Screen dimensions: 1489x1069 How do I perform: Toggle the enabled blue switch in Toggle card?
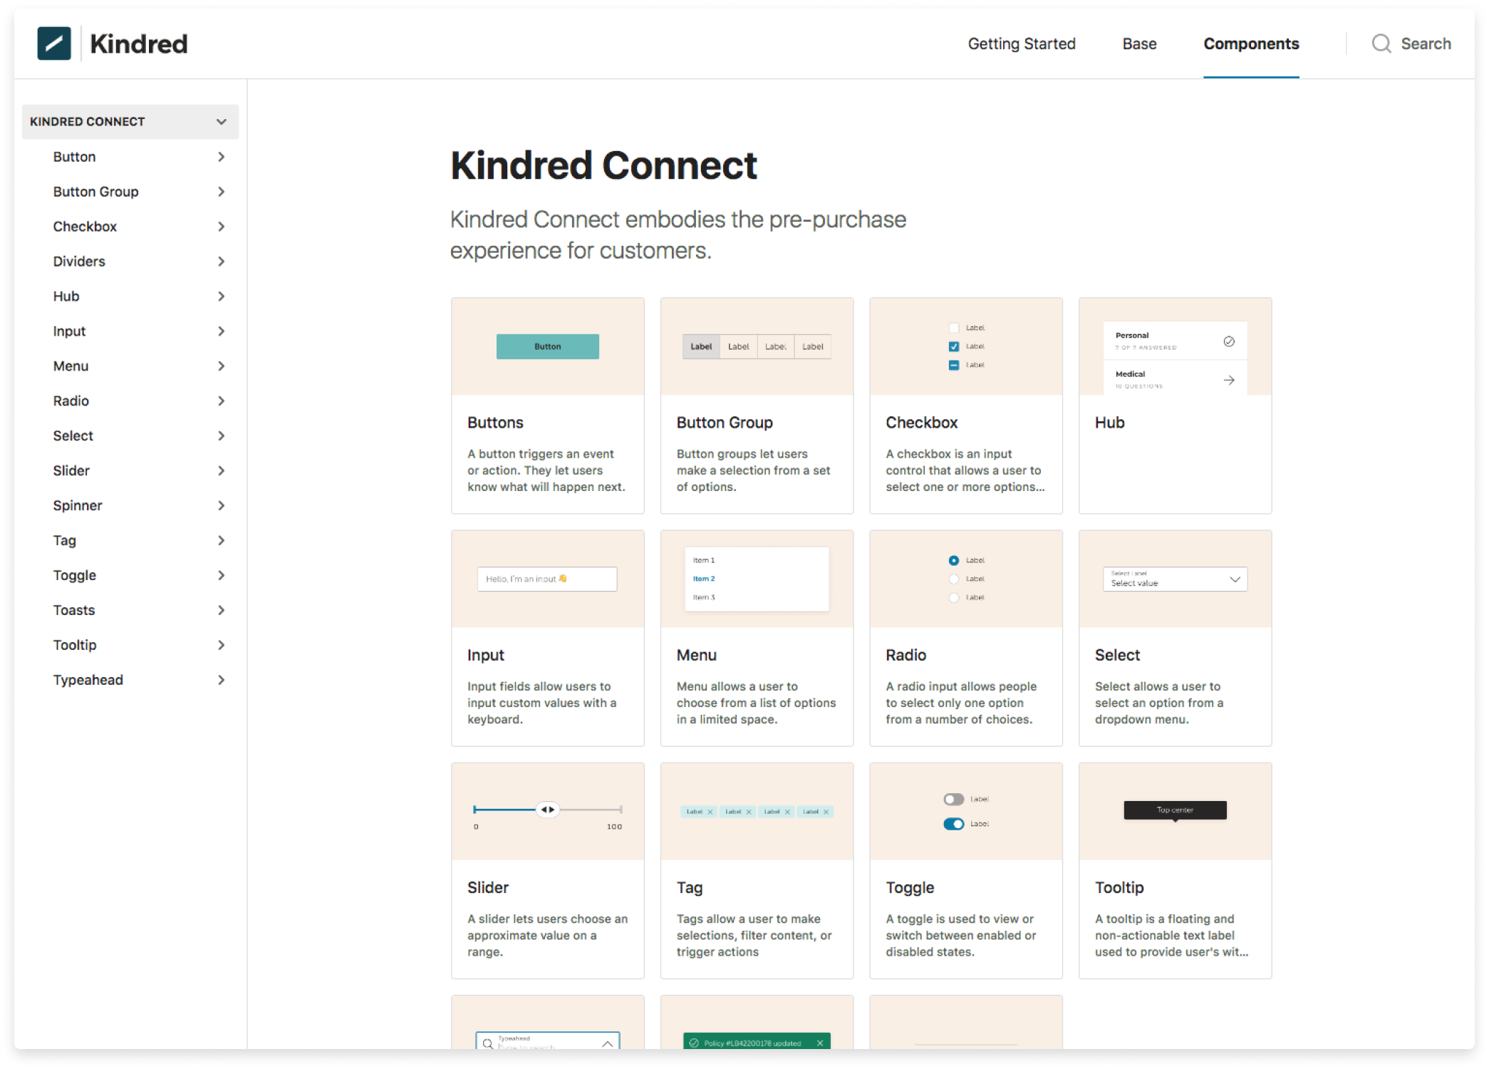coord(953,824)
